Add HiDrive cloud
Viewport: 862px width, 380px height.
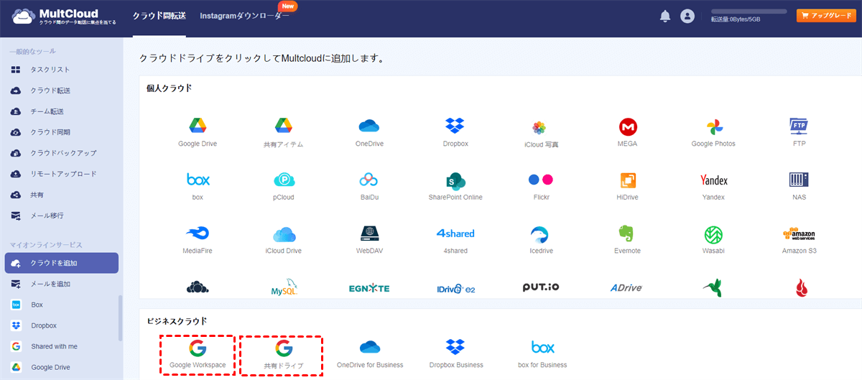[628, 186]
